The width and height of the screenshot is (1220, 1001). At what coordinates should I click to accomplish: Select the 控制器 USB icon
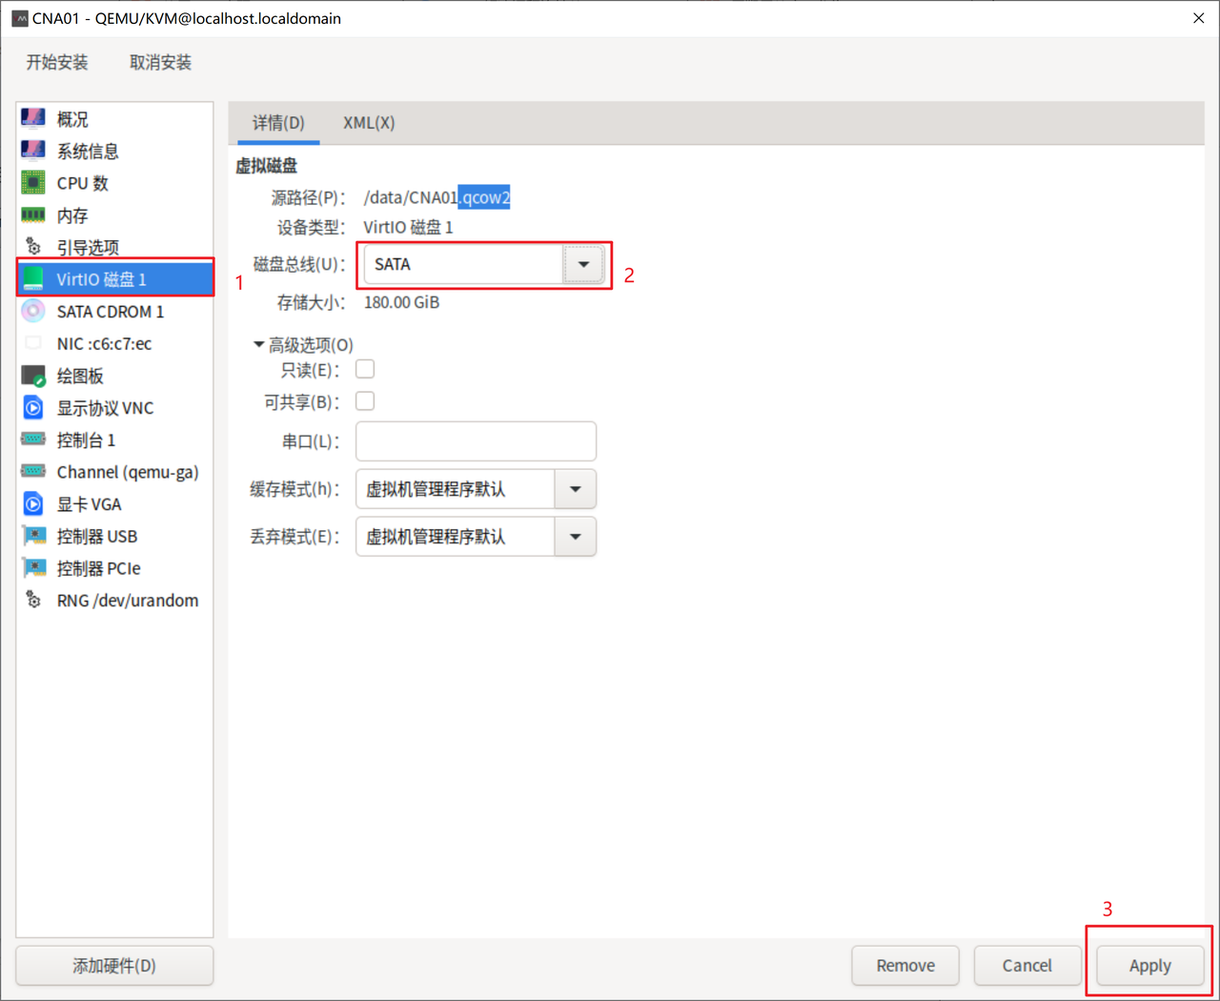(33, 536)
